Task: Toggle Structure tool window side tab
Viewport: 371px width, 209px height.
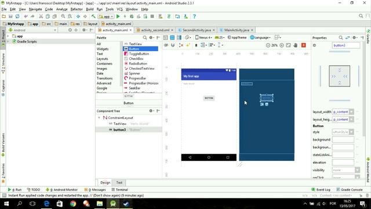Action: pos(3,63)
